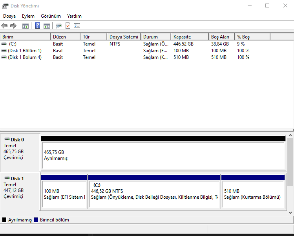This screenshot has height=236, width=294.
Task: Click the blue Birincil bölüm legend swatch
Action: tap(36, 220)
